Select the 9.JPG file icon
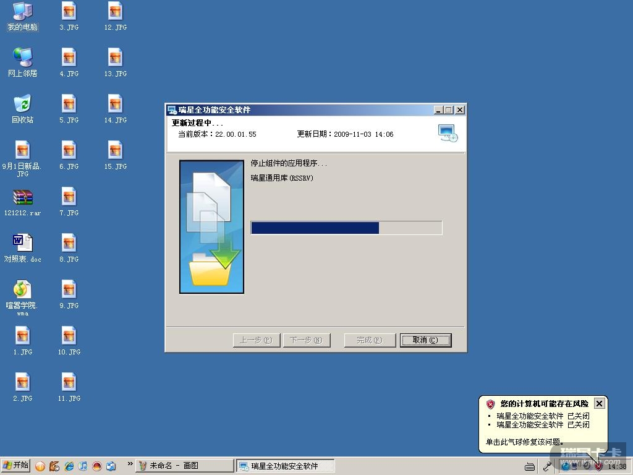Screen dimensions: 633x475 (x=69, y=295)
